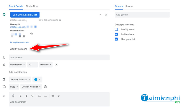Image resolution: width=186 pixels, height=107 pixels.
Task: Uncheck See guest list permission
Action: 116,39
